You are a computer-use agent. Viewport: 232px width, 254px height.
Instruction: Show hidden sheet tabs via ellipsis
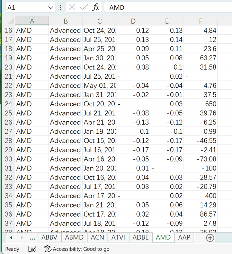click(x=32, y=238)
